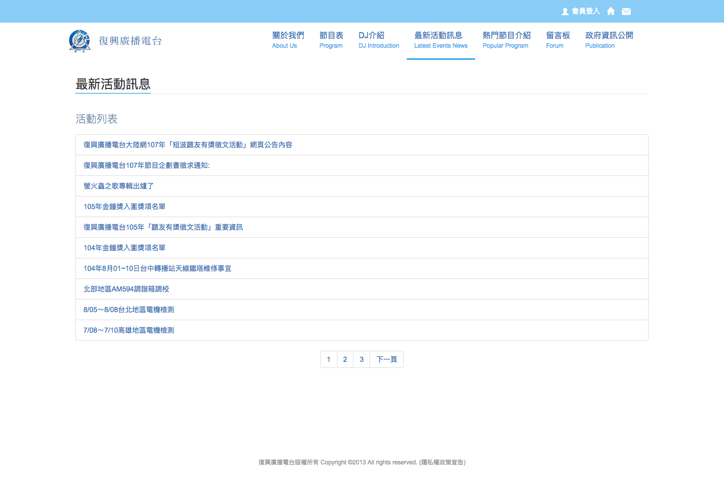Open the Program menu item
The height and width of the screenshot is (482, 724).
(x=331, y=40)
